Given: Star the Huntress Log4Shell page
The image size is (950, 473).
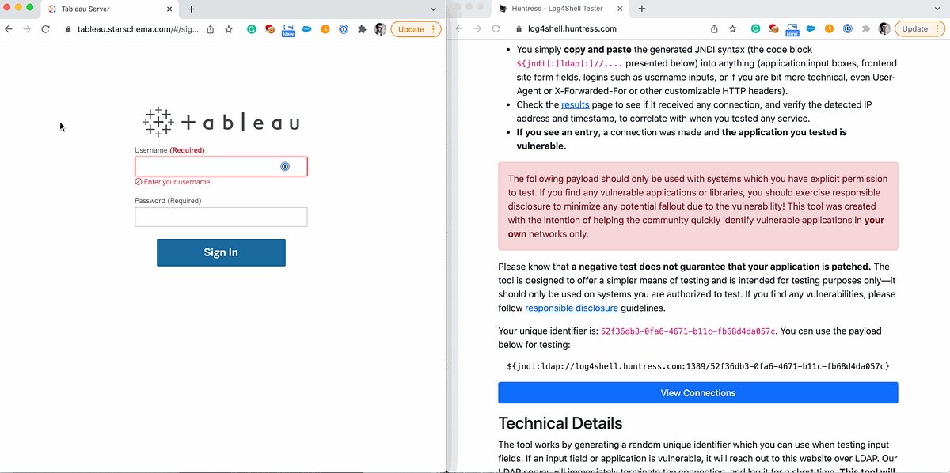Looking at the screenshot, I should 734,28.
